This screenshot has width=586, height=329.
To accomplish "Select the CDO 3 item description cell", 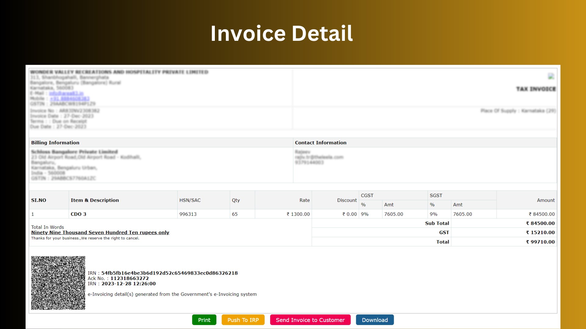I will (x=78, y=214).
